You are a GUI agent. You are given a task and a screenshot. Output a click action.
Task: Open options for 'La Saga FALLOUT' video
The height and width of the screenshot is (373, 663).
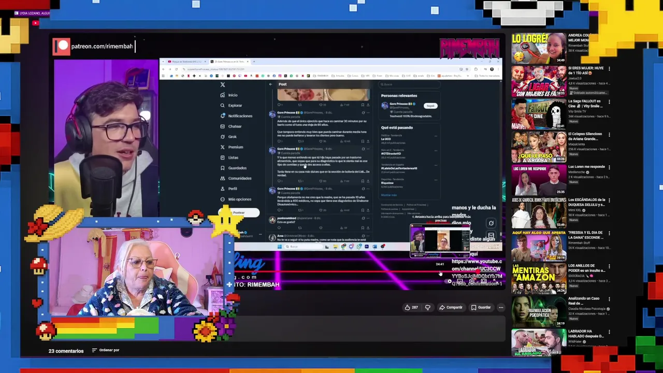pos(609,102)
